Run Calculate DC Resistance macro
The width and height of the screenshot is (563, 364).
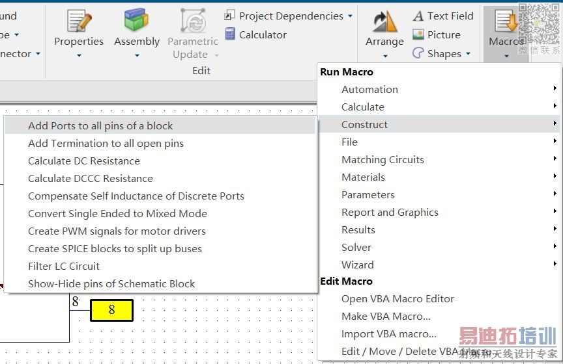tap(84, 161)
